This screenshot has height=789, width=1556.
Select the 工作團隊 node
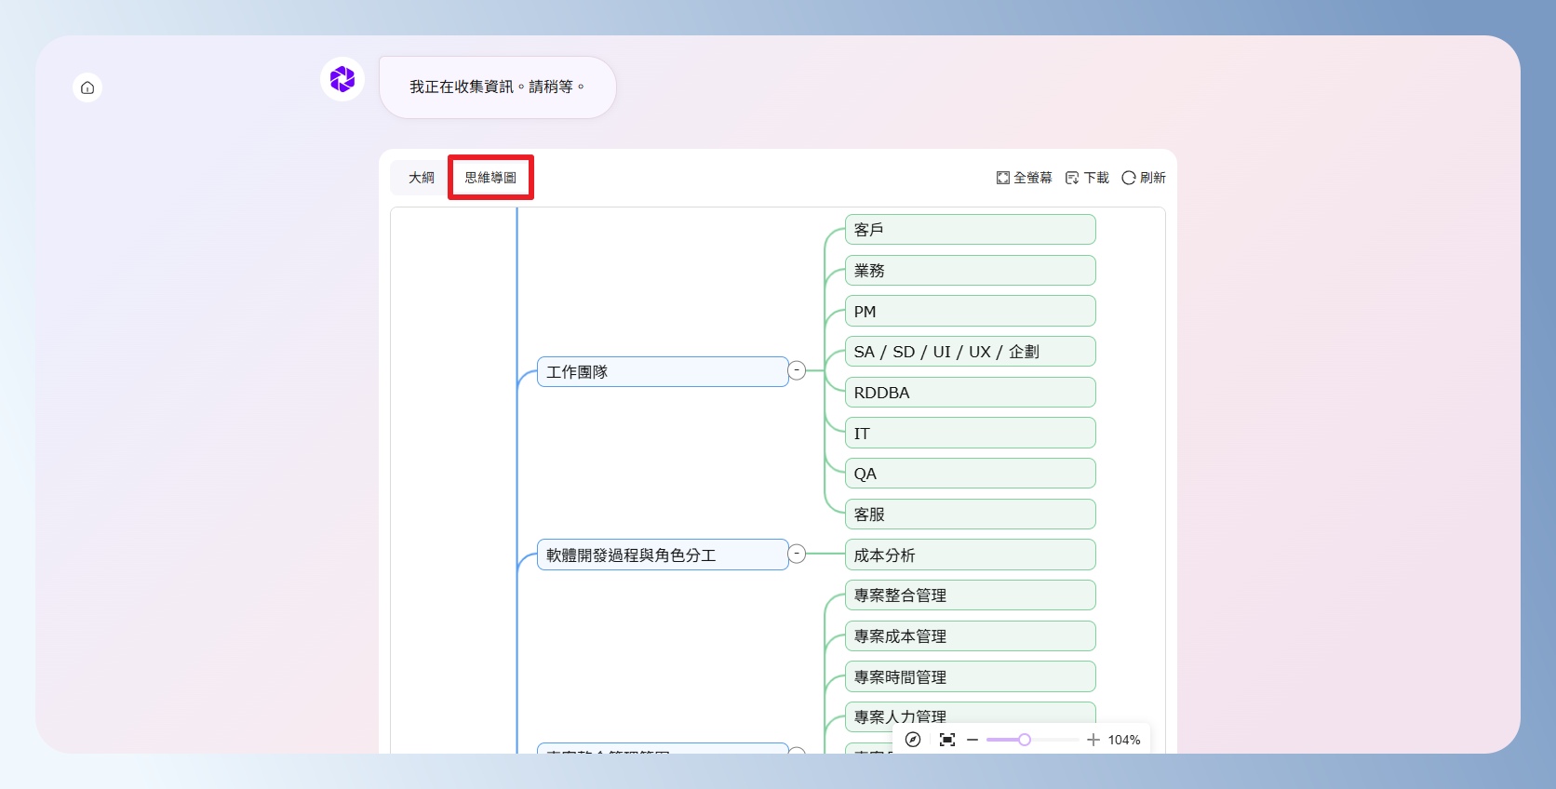(x=663, y=372)
